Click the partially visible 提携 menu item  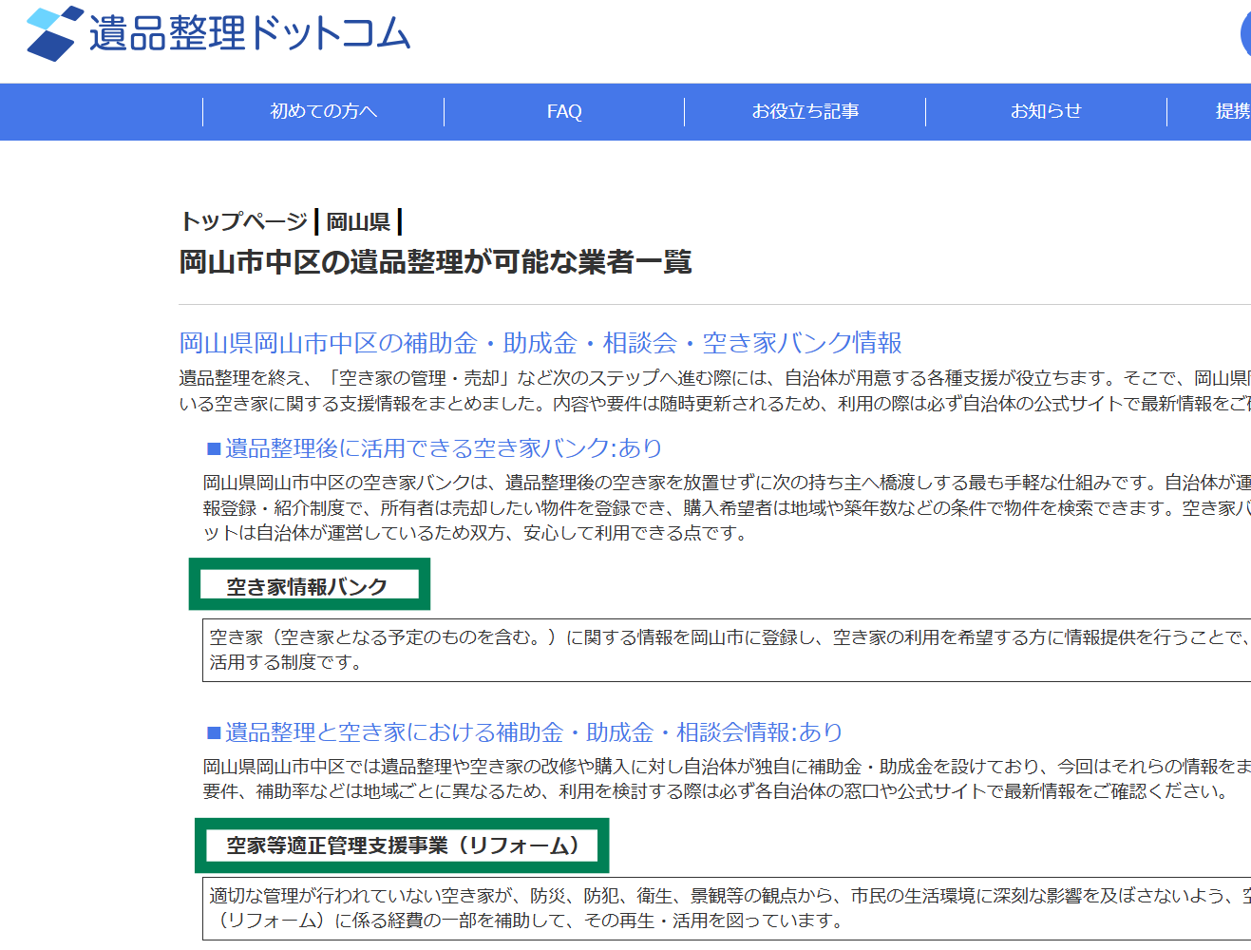1232,111
